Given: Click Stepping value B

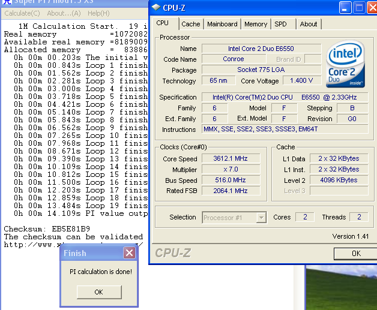Looking at the screenshot, I should click(x=352, y=108).
